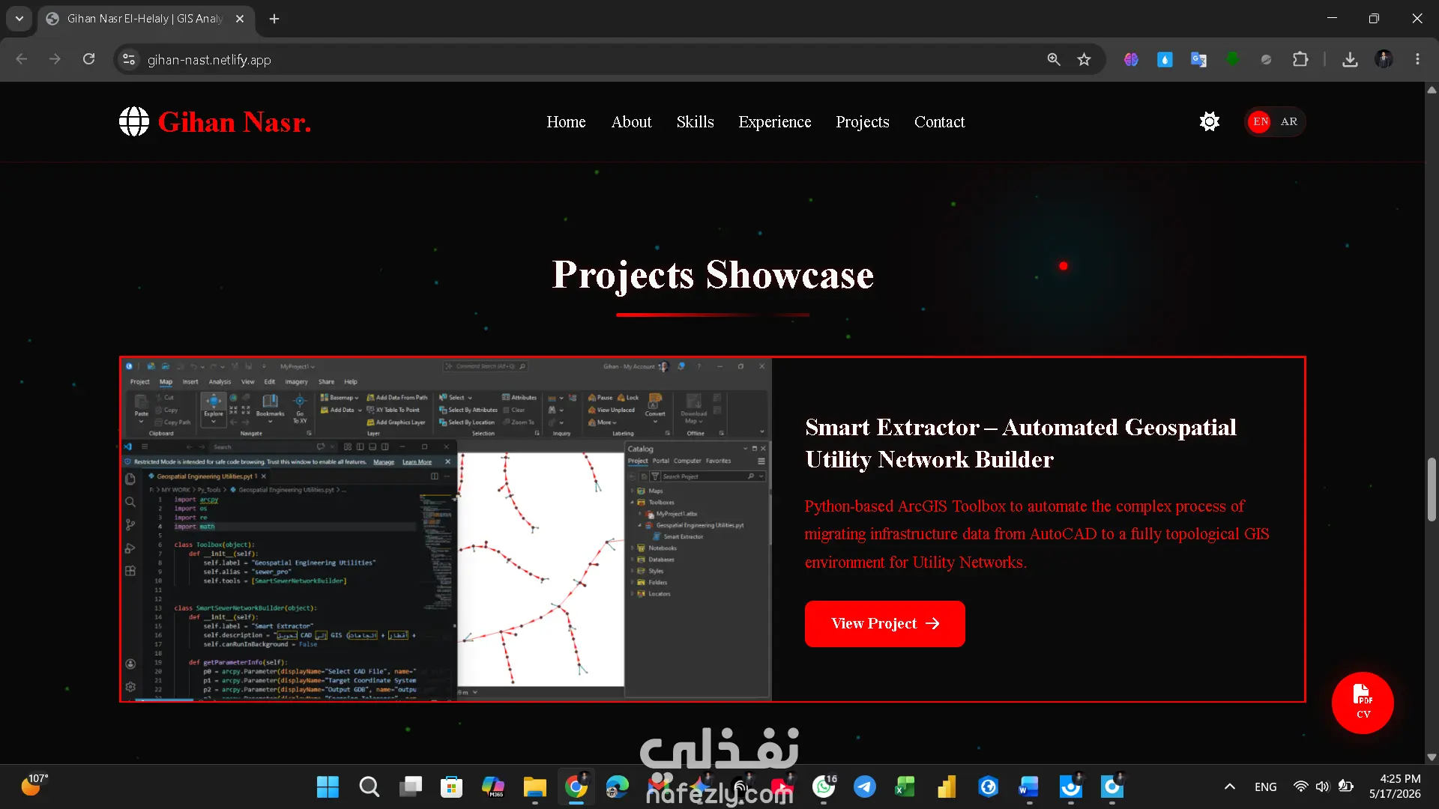Open the gray round extension icon
The width and height of the screenshot is (1439, 809).
pos(1266,59)
